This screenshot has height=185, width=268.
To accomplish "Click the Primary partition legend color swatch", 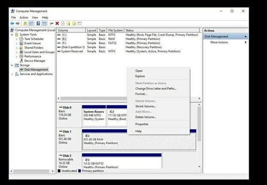I will 79,171.
